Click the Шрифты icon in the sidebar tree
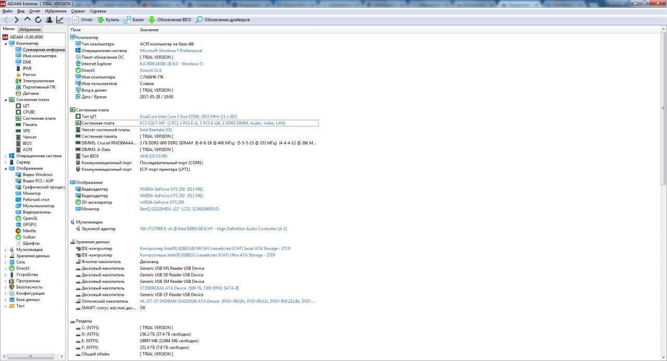667x361 pixels. click(x=19, y=243)
